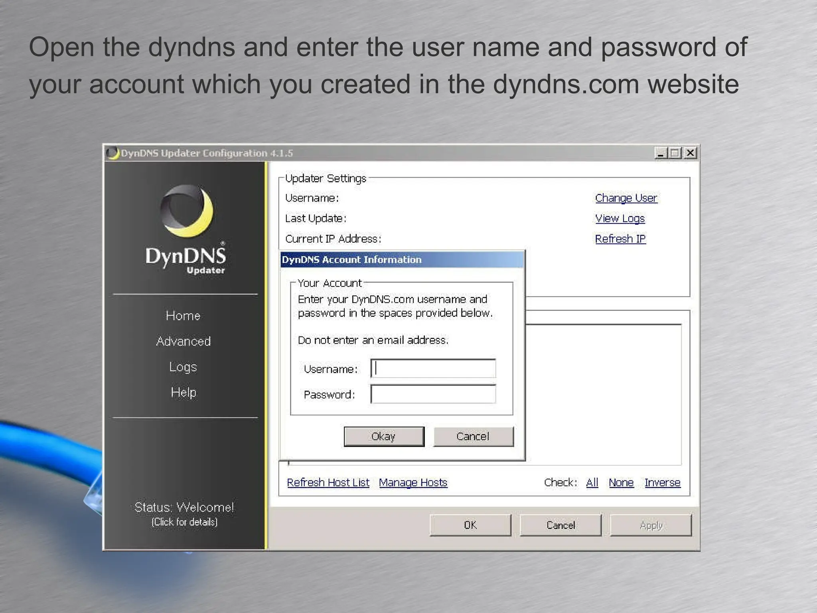Click the Refresh IP link
The width and height of the screenshot is (817, 613).
(620, 239)
